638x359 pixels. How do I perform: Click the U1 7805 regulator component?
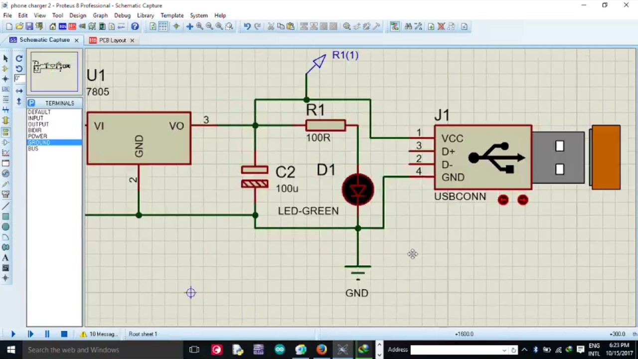(x=139, y=138)
